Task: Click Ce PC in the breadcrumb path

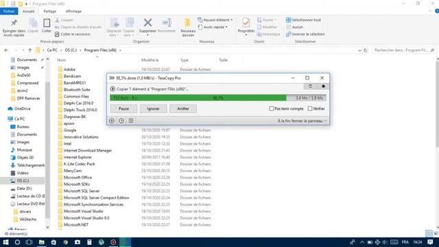Action: pyautogui.click(x=52, y=50)
